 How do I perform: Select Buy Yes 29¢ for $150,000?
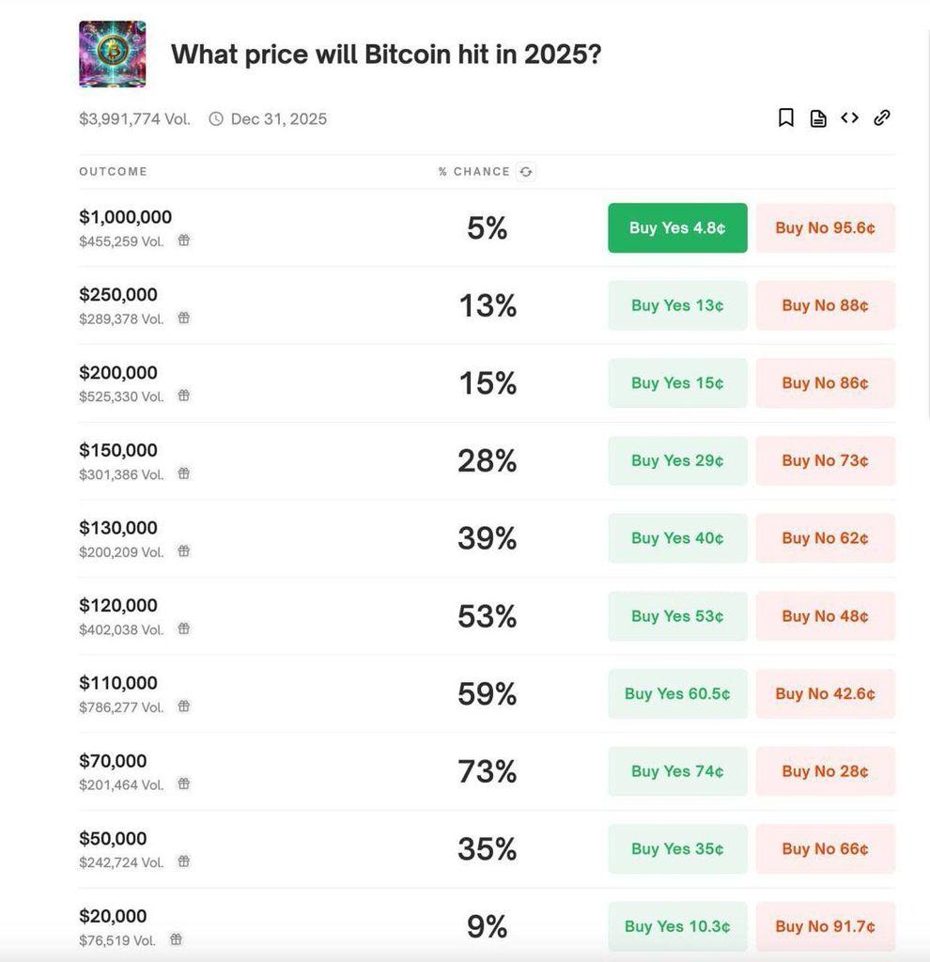(x=677, y=460)
